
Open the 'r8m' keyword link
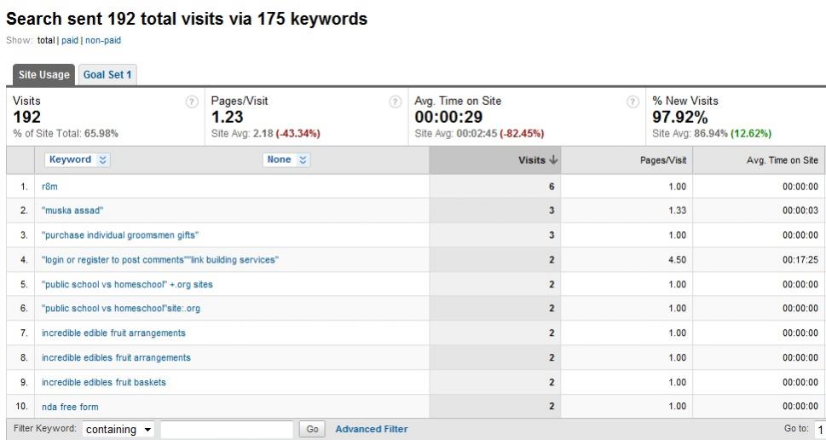[x=49, y=187]
